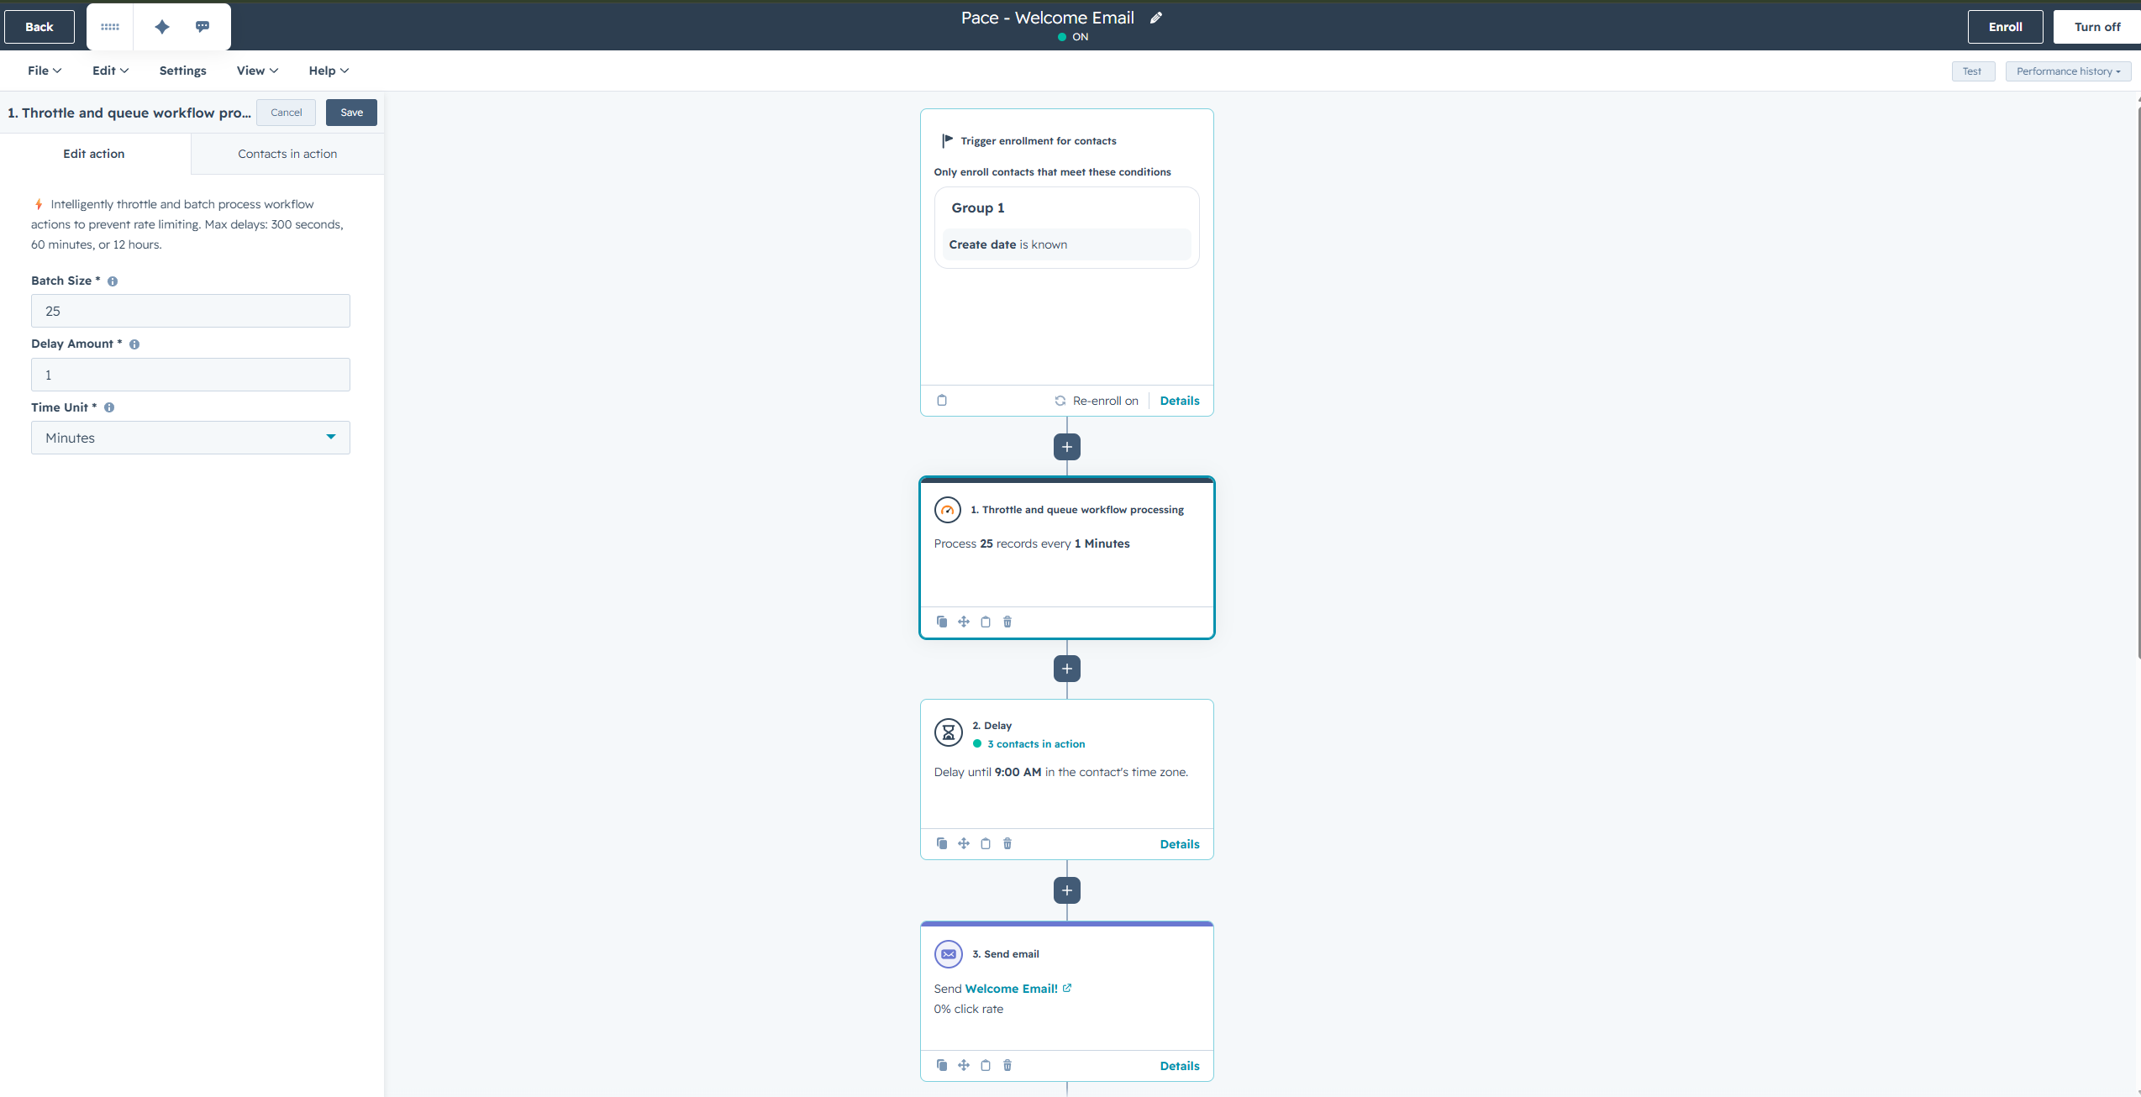This screenshot has width=2141, height=1097.
Task: Click the speedometer Throttle action icon
Action: click(x=948, y=510)
